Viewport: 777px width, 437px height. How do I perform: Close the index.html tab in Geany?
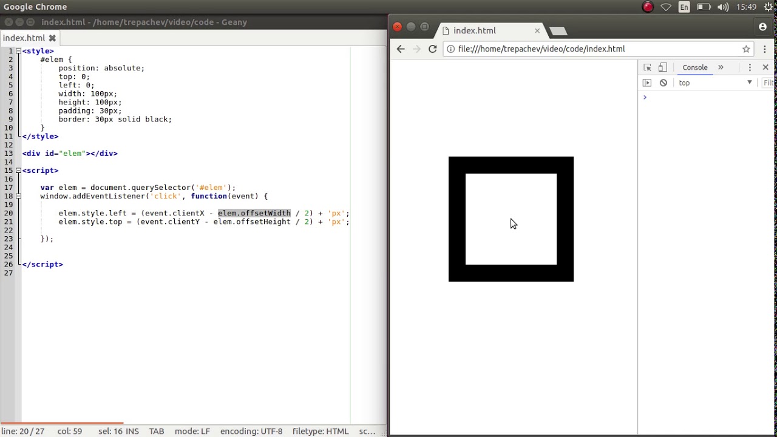tap(52, 38)
